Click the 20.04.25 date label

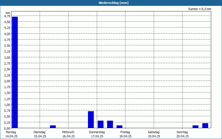point(183,136)
